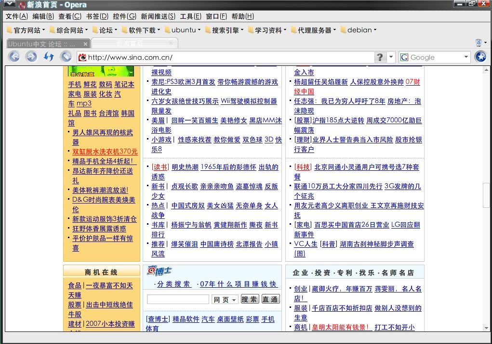The image size is (492, 344).
Task: Reload the page with the refresh icon
Action: click(49, 57)
